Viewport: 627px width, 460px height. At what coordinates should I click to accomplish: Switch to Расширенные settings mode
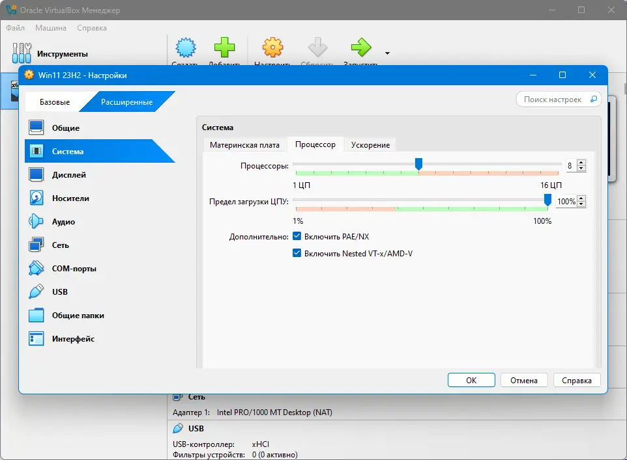[x=126, y=101]
